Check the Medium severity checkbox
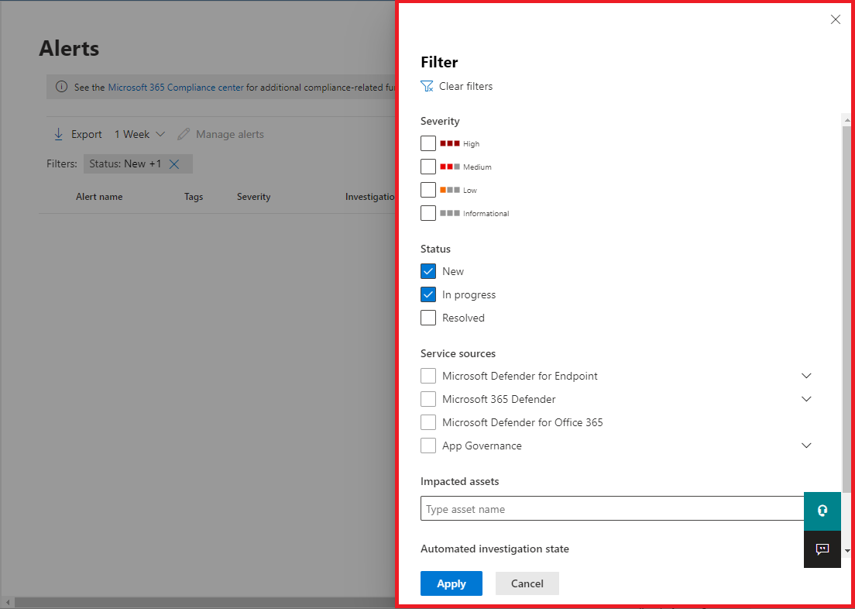 point(428,167)
